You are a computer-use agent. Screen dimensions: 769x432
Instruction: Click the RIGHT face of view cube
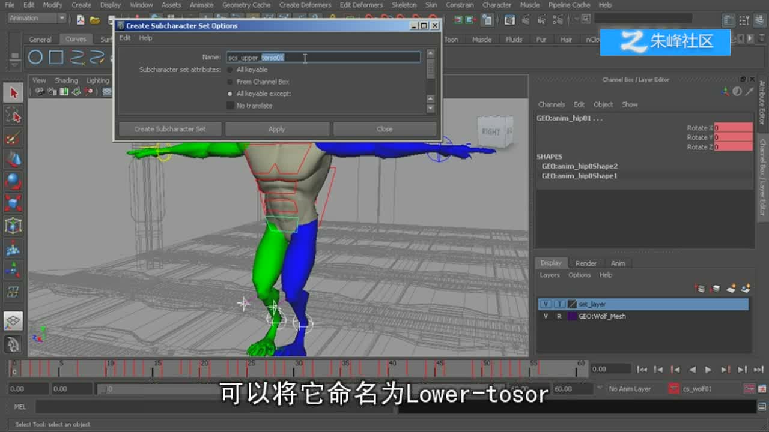point(491,132)
